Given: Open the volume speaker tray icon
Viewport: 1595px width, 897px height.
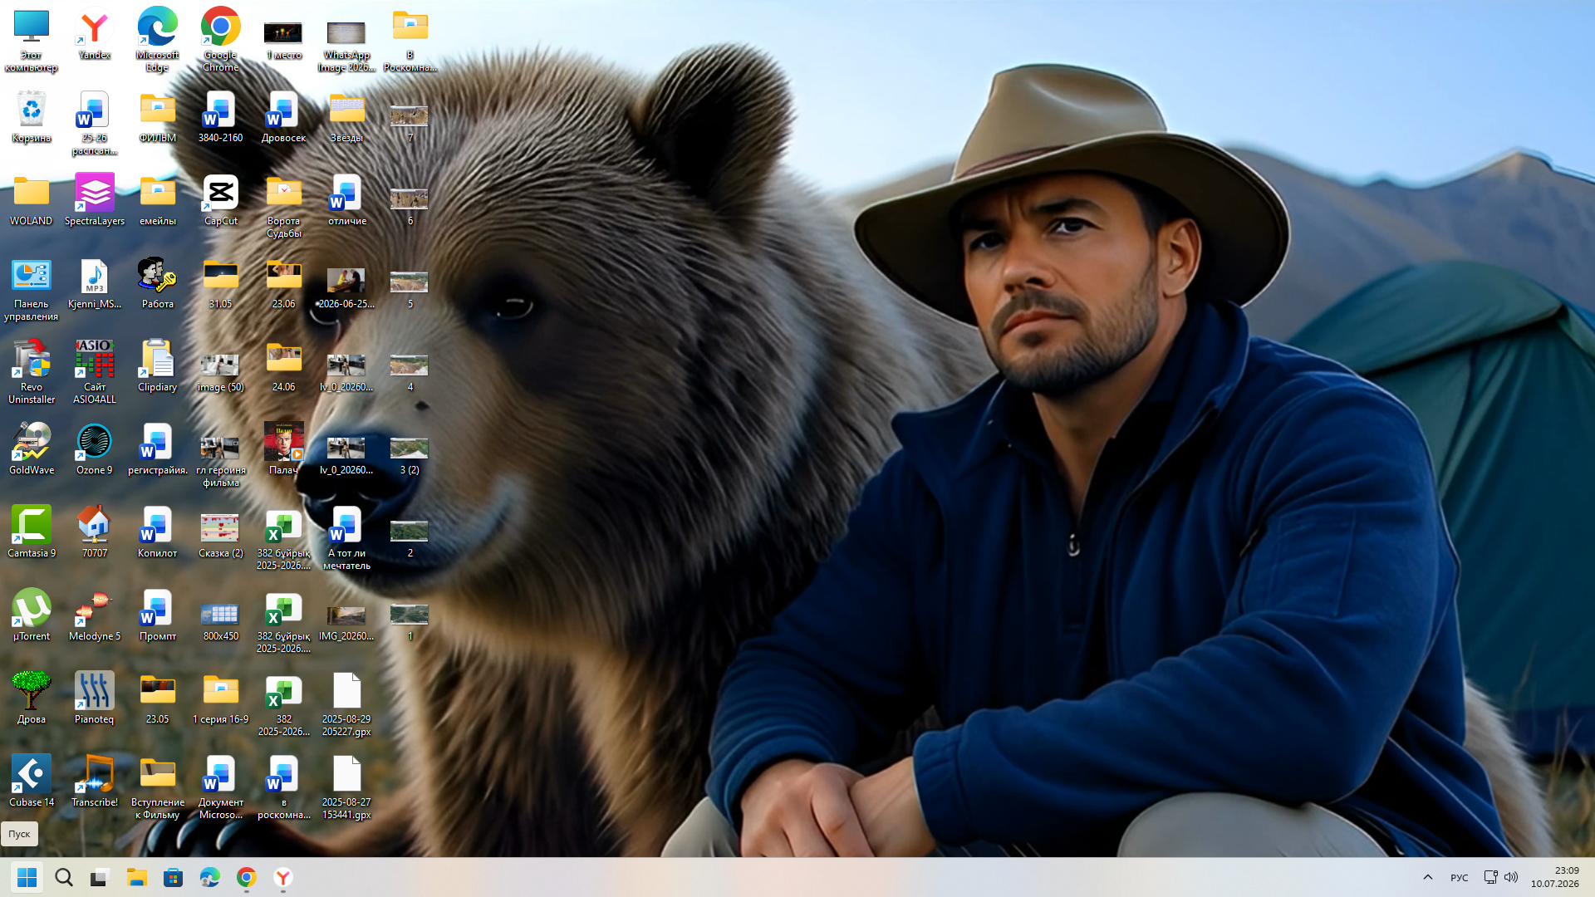Looking at the screenshot, I should click(1511, 877).
